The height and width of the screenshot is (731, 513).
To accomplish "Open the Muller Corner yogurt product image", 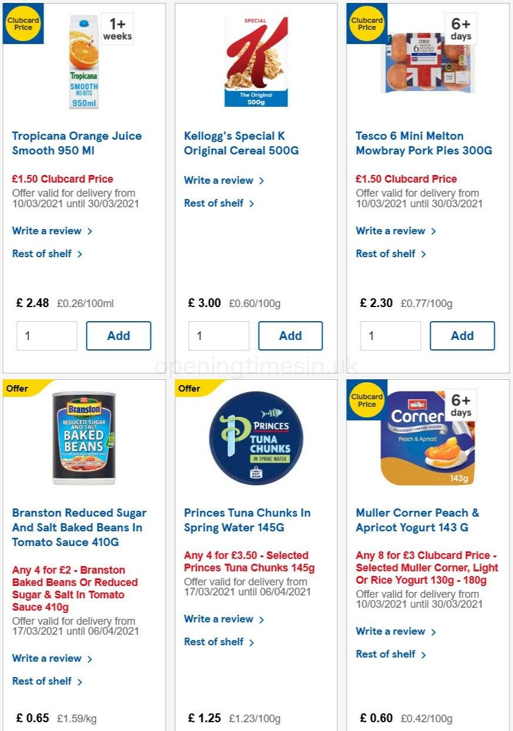I will (427, 437).
